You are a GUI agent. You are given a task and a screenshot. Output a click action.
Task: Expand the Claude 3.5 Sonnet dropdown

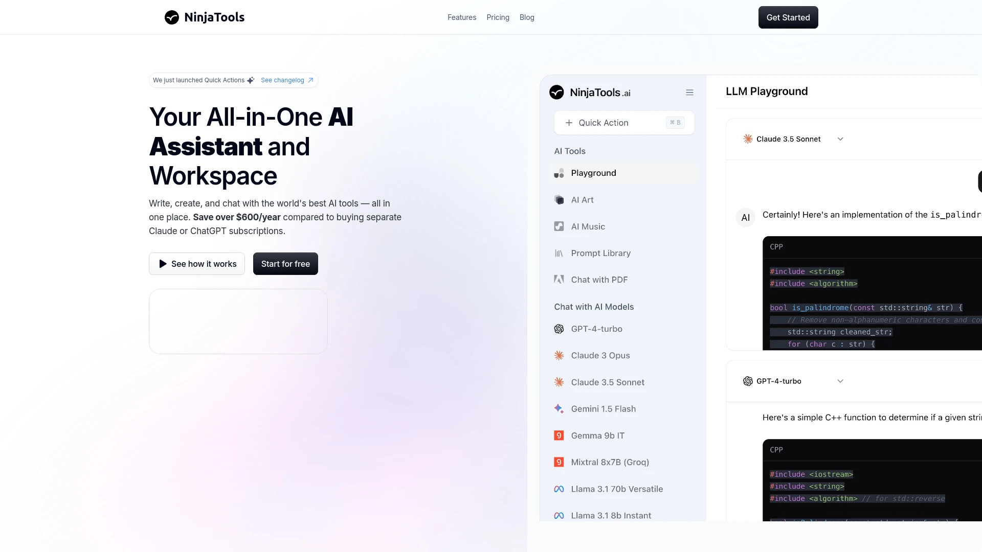pos(840,139)
